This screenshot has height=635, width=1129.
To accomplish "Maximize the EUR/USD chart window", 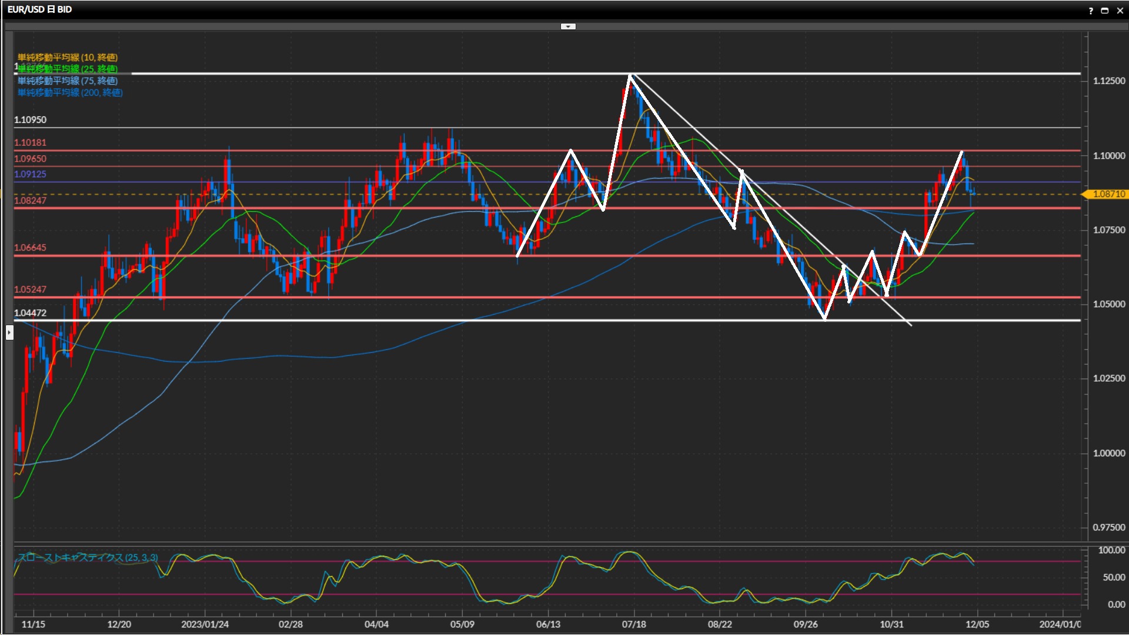I will [1105, 11].
